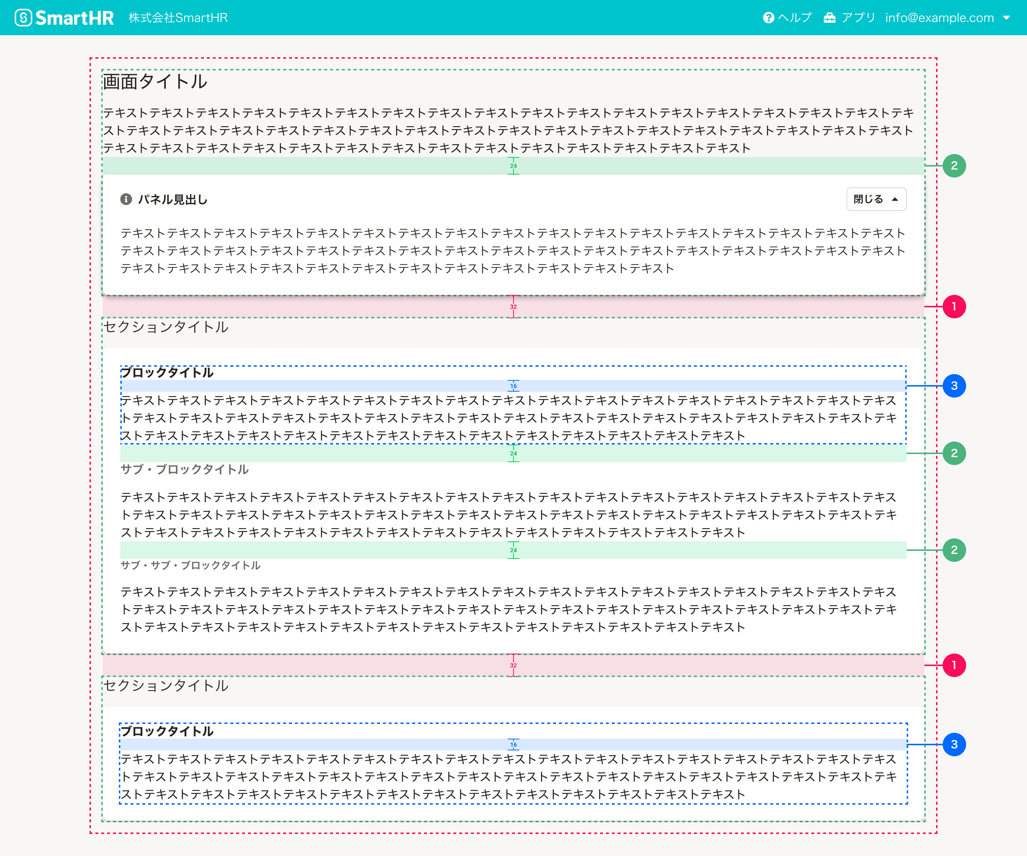Screen dimensions: 1027x856
Task: Click the caret arrow beside the email
Action: [1006, 18]
